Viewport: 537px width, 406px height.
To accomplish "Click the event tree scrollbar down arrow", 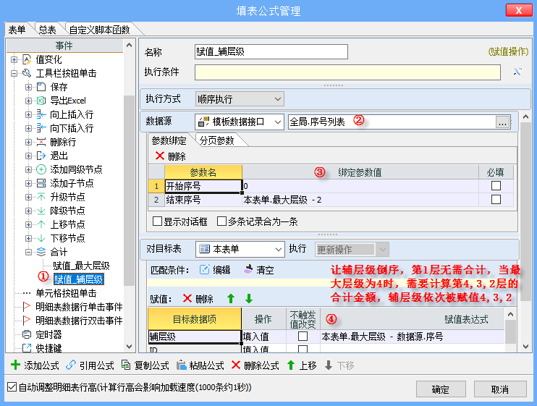I will tap(129, 347).
